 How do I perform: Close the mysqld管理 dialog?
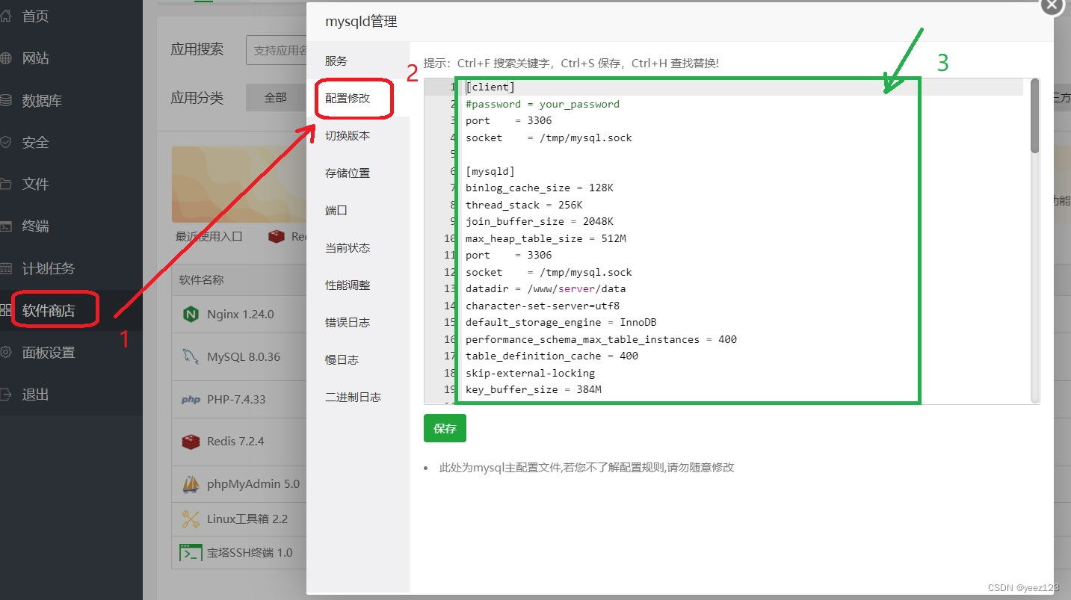tap(1052, 7)
